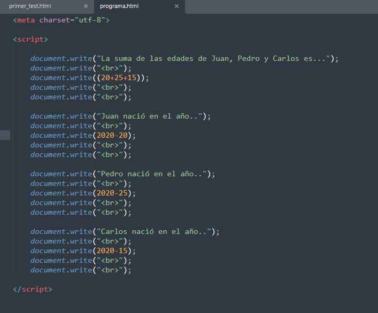Image resolution: width=378 pixels, height=313 pixels.
Task: Place cursor on the 20+25+15 expression
Action: pyautogui.click(x=119, y=78)
